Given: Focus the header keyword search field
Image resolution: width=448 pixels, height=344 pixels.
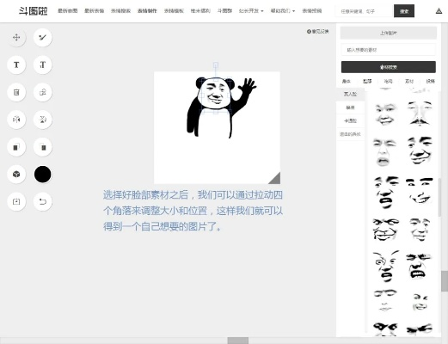Looking at the screenshot, I should tap(365, 11).
